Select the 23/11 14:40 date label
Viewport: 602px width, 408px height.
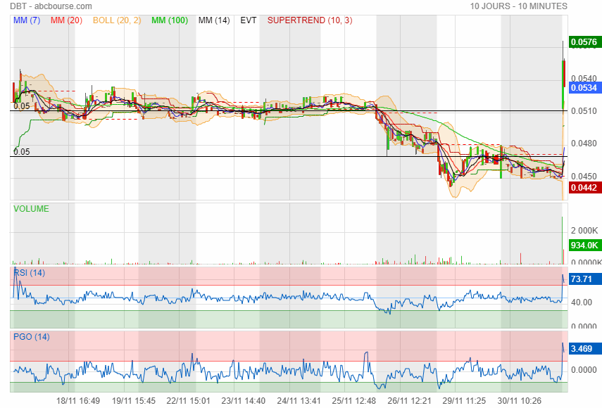pyautogui.click(x=244, y=401)
